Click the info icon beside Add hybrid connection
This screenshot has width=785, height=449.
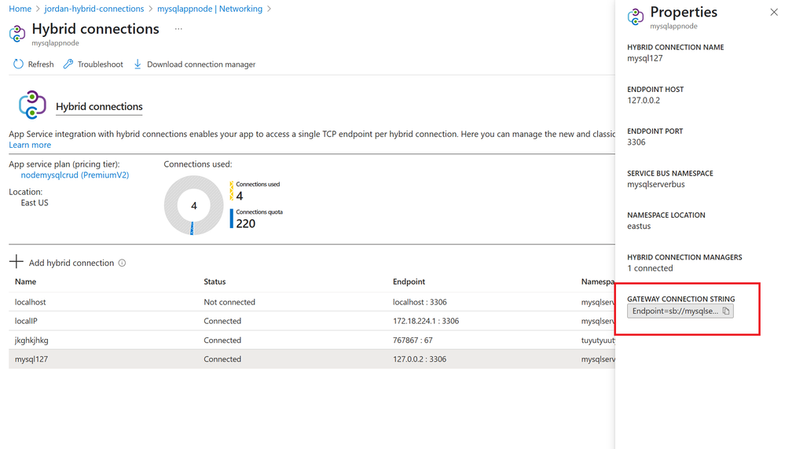pos(122,263)
